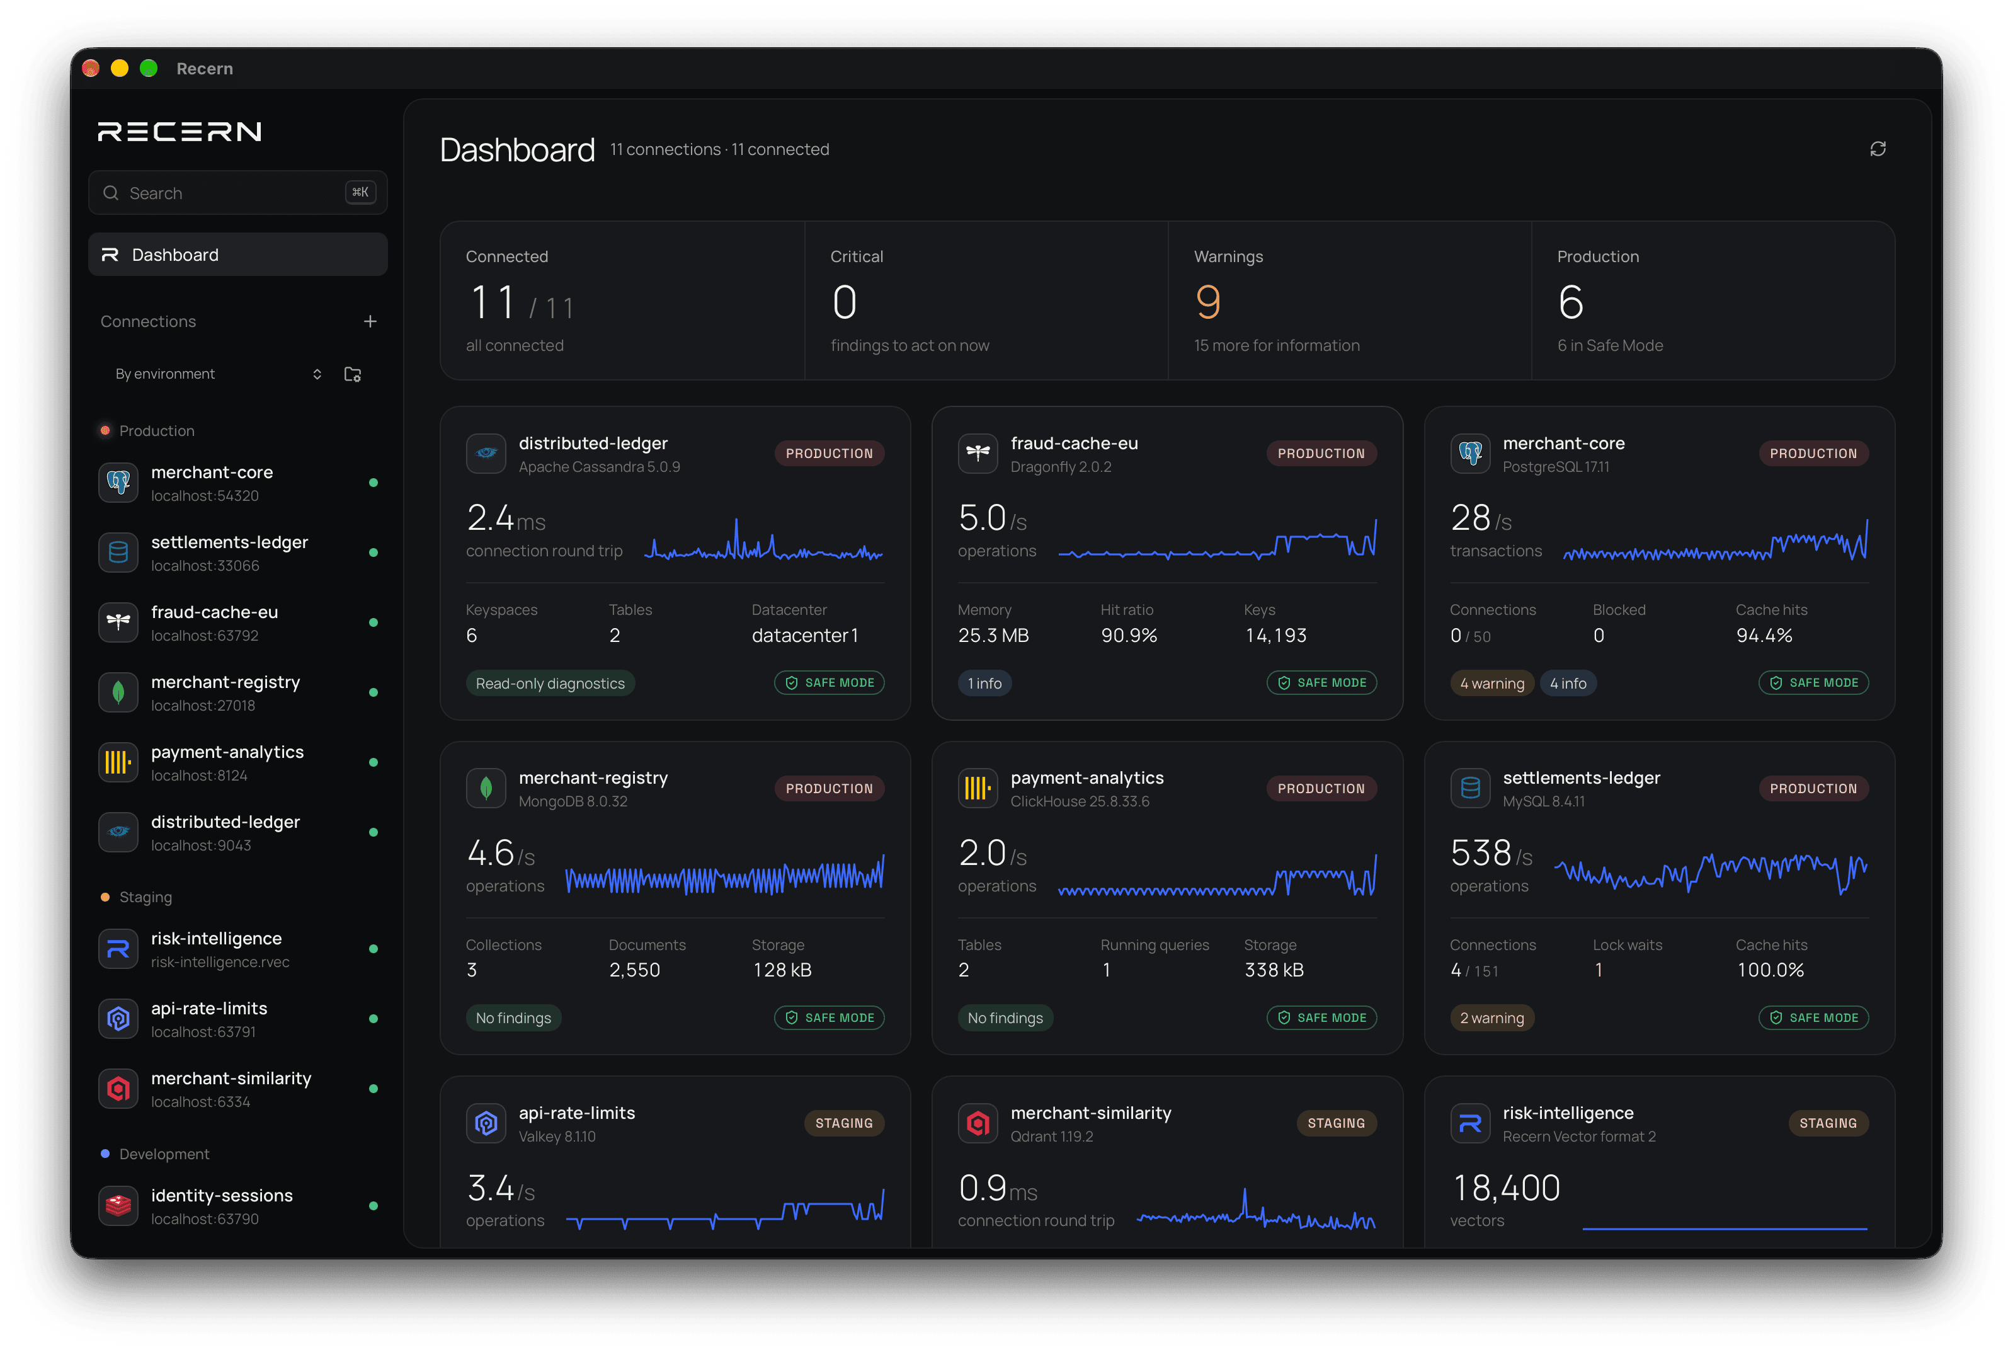This screenshot has width=2013, height=1352.
Task: Click the Qdrant icon for merchant-similarity in sidebar
Action: tap(118, 1089)
